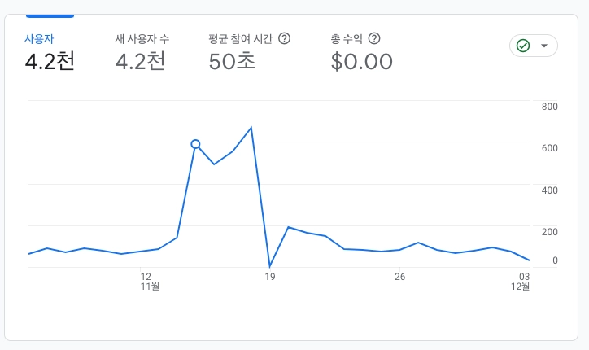
Task: Click the 50초 engagement time value
Action: (x=232, y=62)
